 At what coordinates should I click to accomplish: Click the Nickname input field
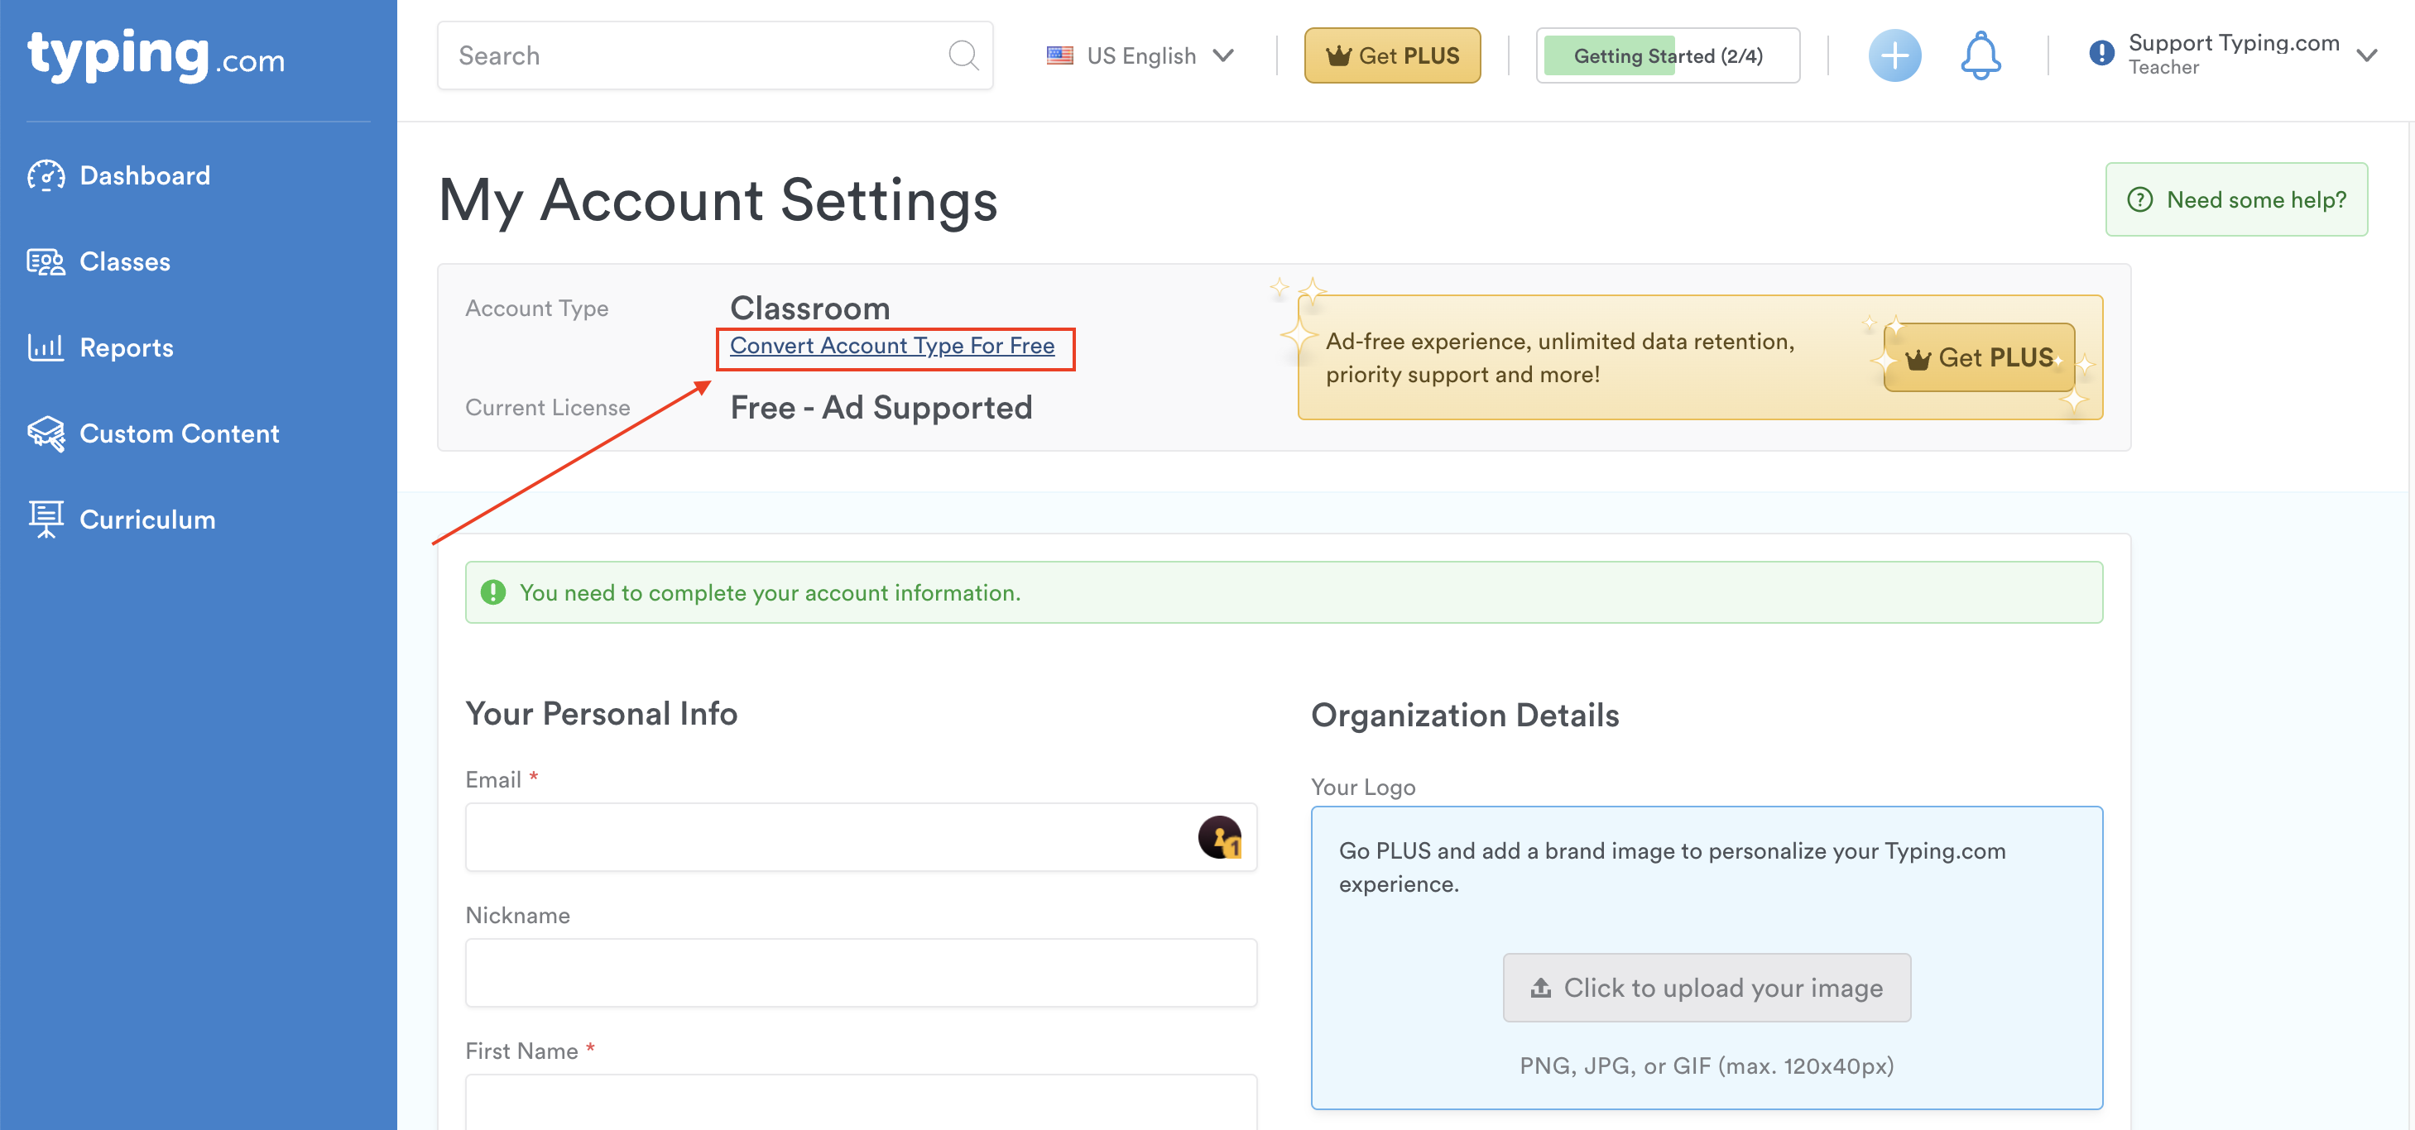click(x=861, y=973)
